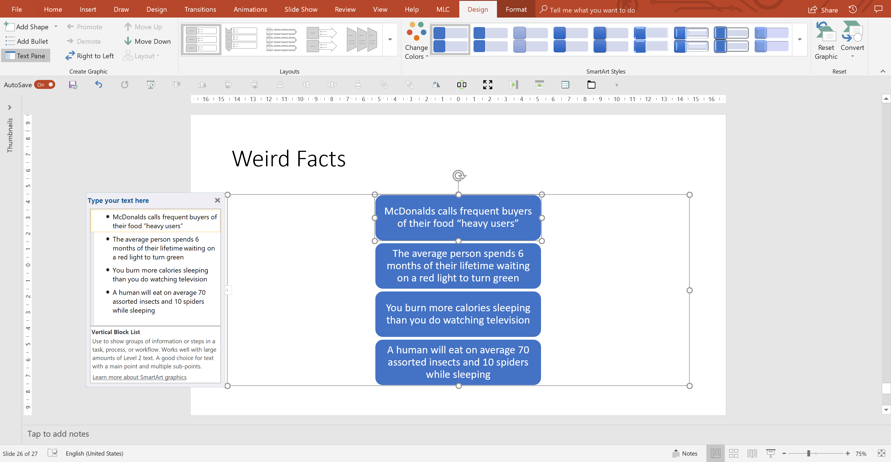Open Change Colors dropdown
This screenshot has width=891, height=462.
(416, 40)
